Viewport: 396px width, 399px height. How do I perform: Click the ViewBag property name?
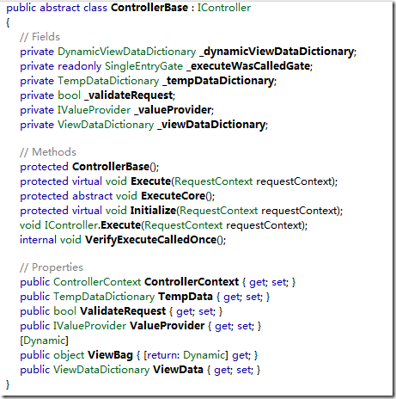(x=110, y=355)
